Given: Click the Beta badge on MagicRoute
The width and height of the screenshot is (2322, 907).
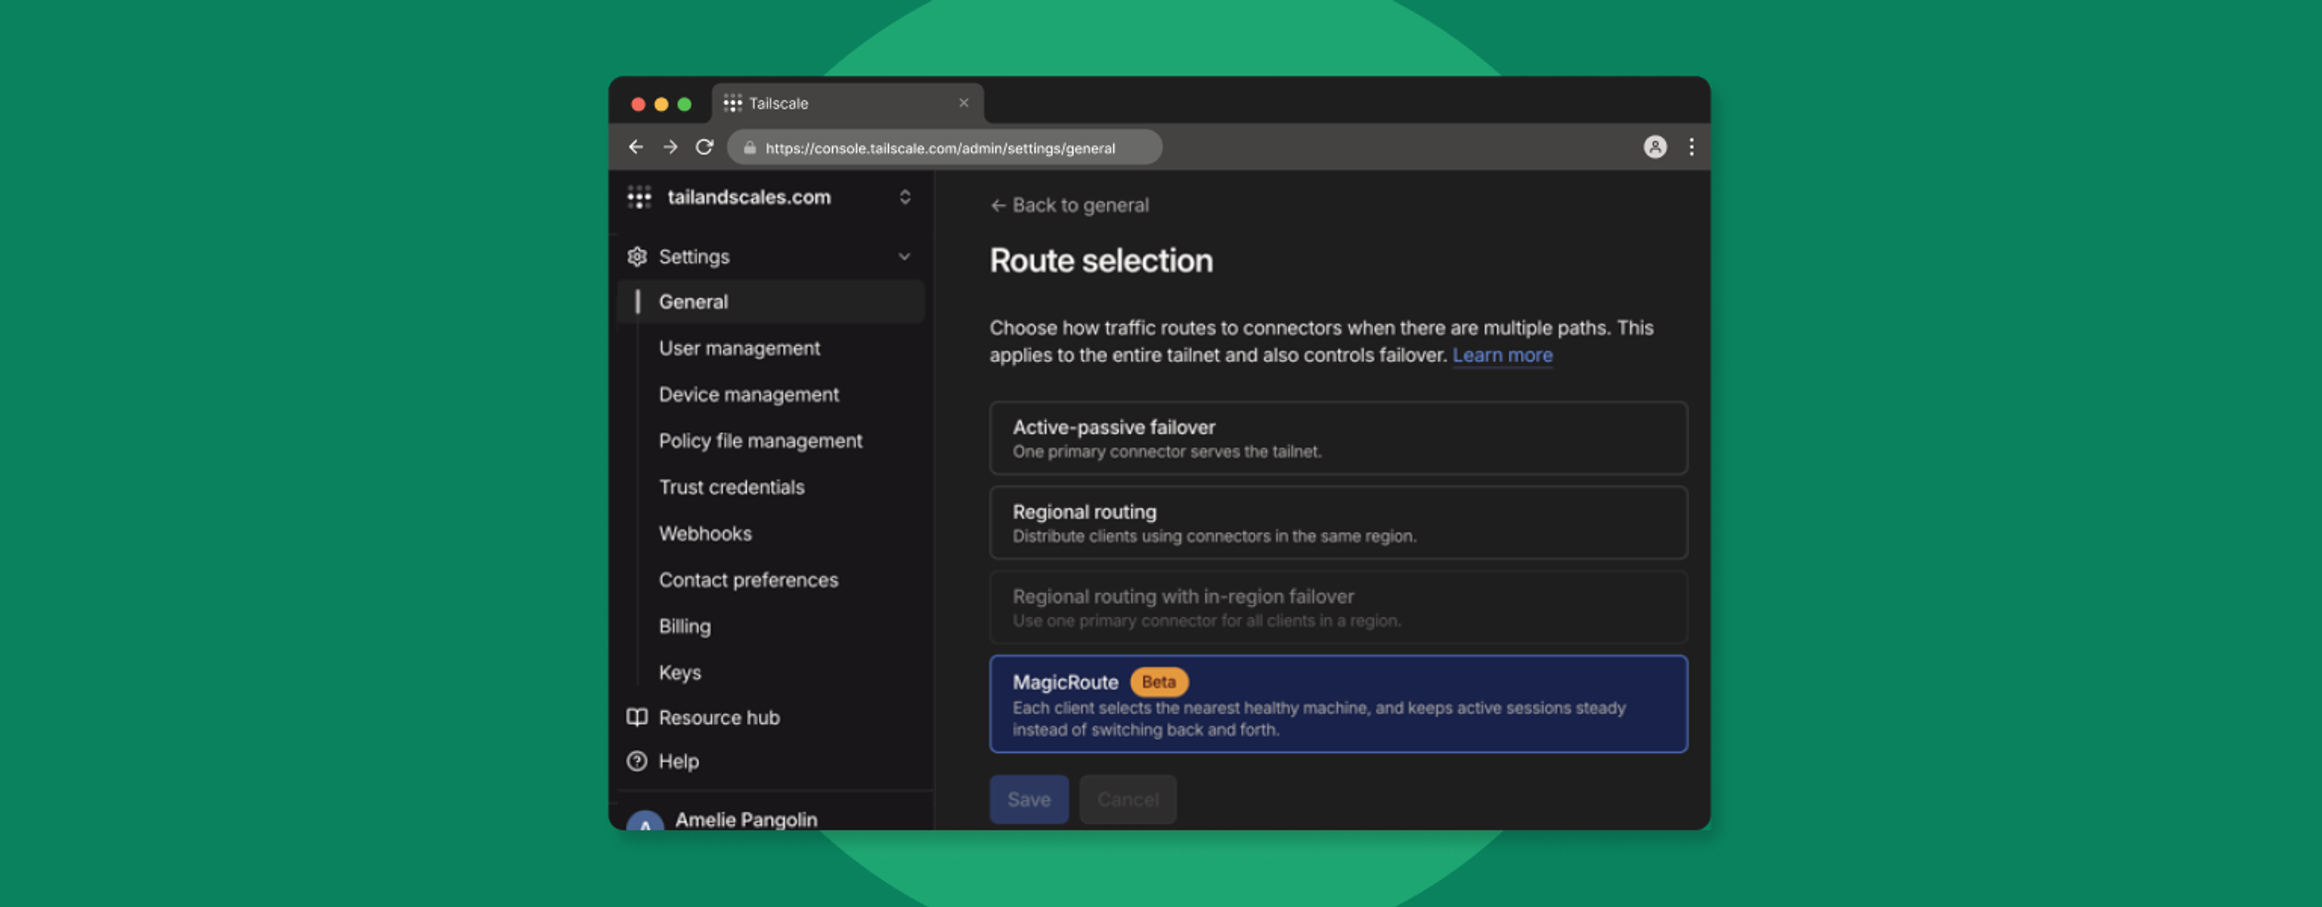Looking at the screenshot, I should pos(1159,683).
